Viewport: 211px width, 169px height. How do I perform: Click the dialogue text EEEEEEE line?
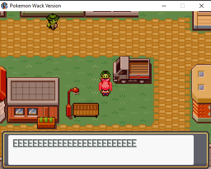(75, 143)
